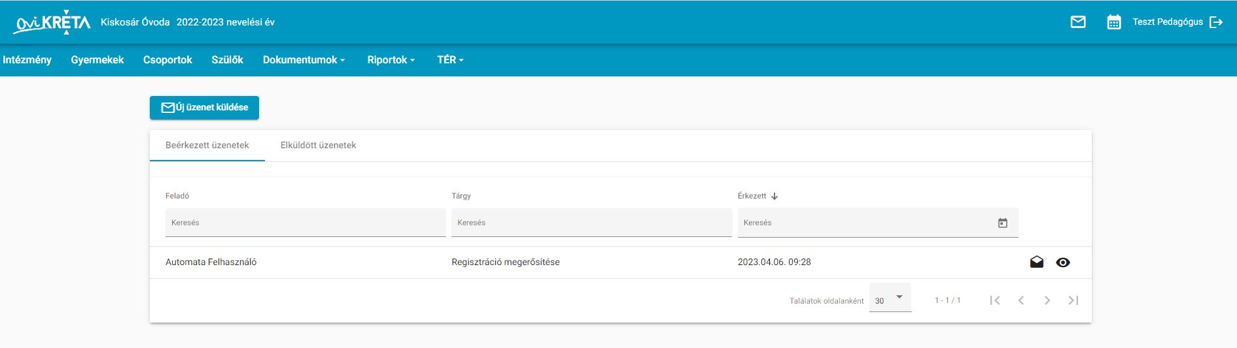The width and height of the screenshot is (1237, 348).
Task: Open the messages envelope icon in header
Action: (1078, 22)
